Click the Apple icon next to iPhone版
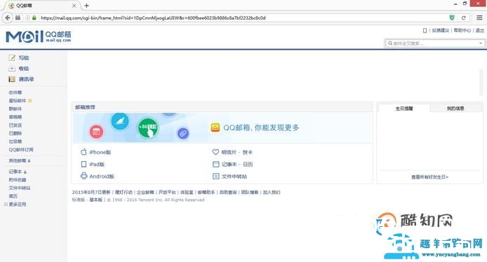This screenshot has height=262, width=487. [84, 152]
